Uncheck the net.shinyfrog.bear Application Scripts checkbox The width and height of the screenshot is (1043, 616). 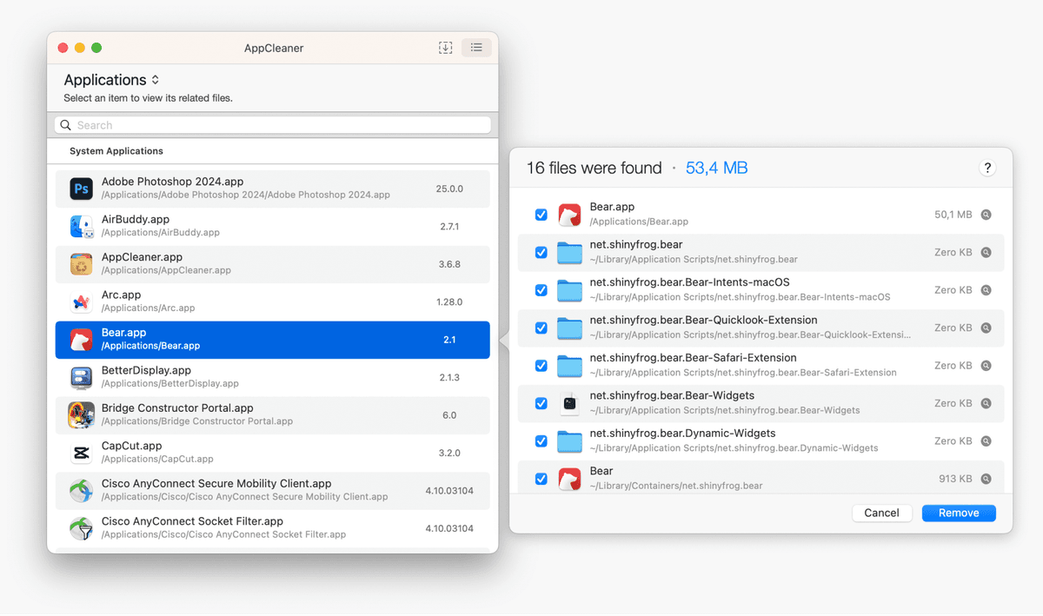[541, 253]
